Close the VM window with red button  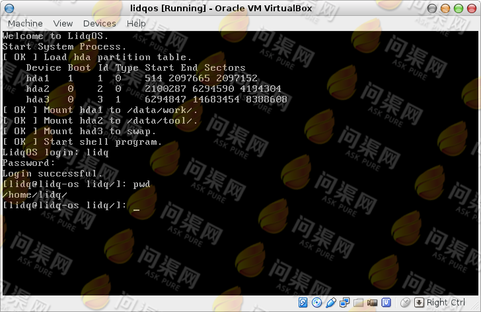(x=472, y=9)
